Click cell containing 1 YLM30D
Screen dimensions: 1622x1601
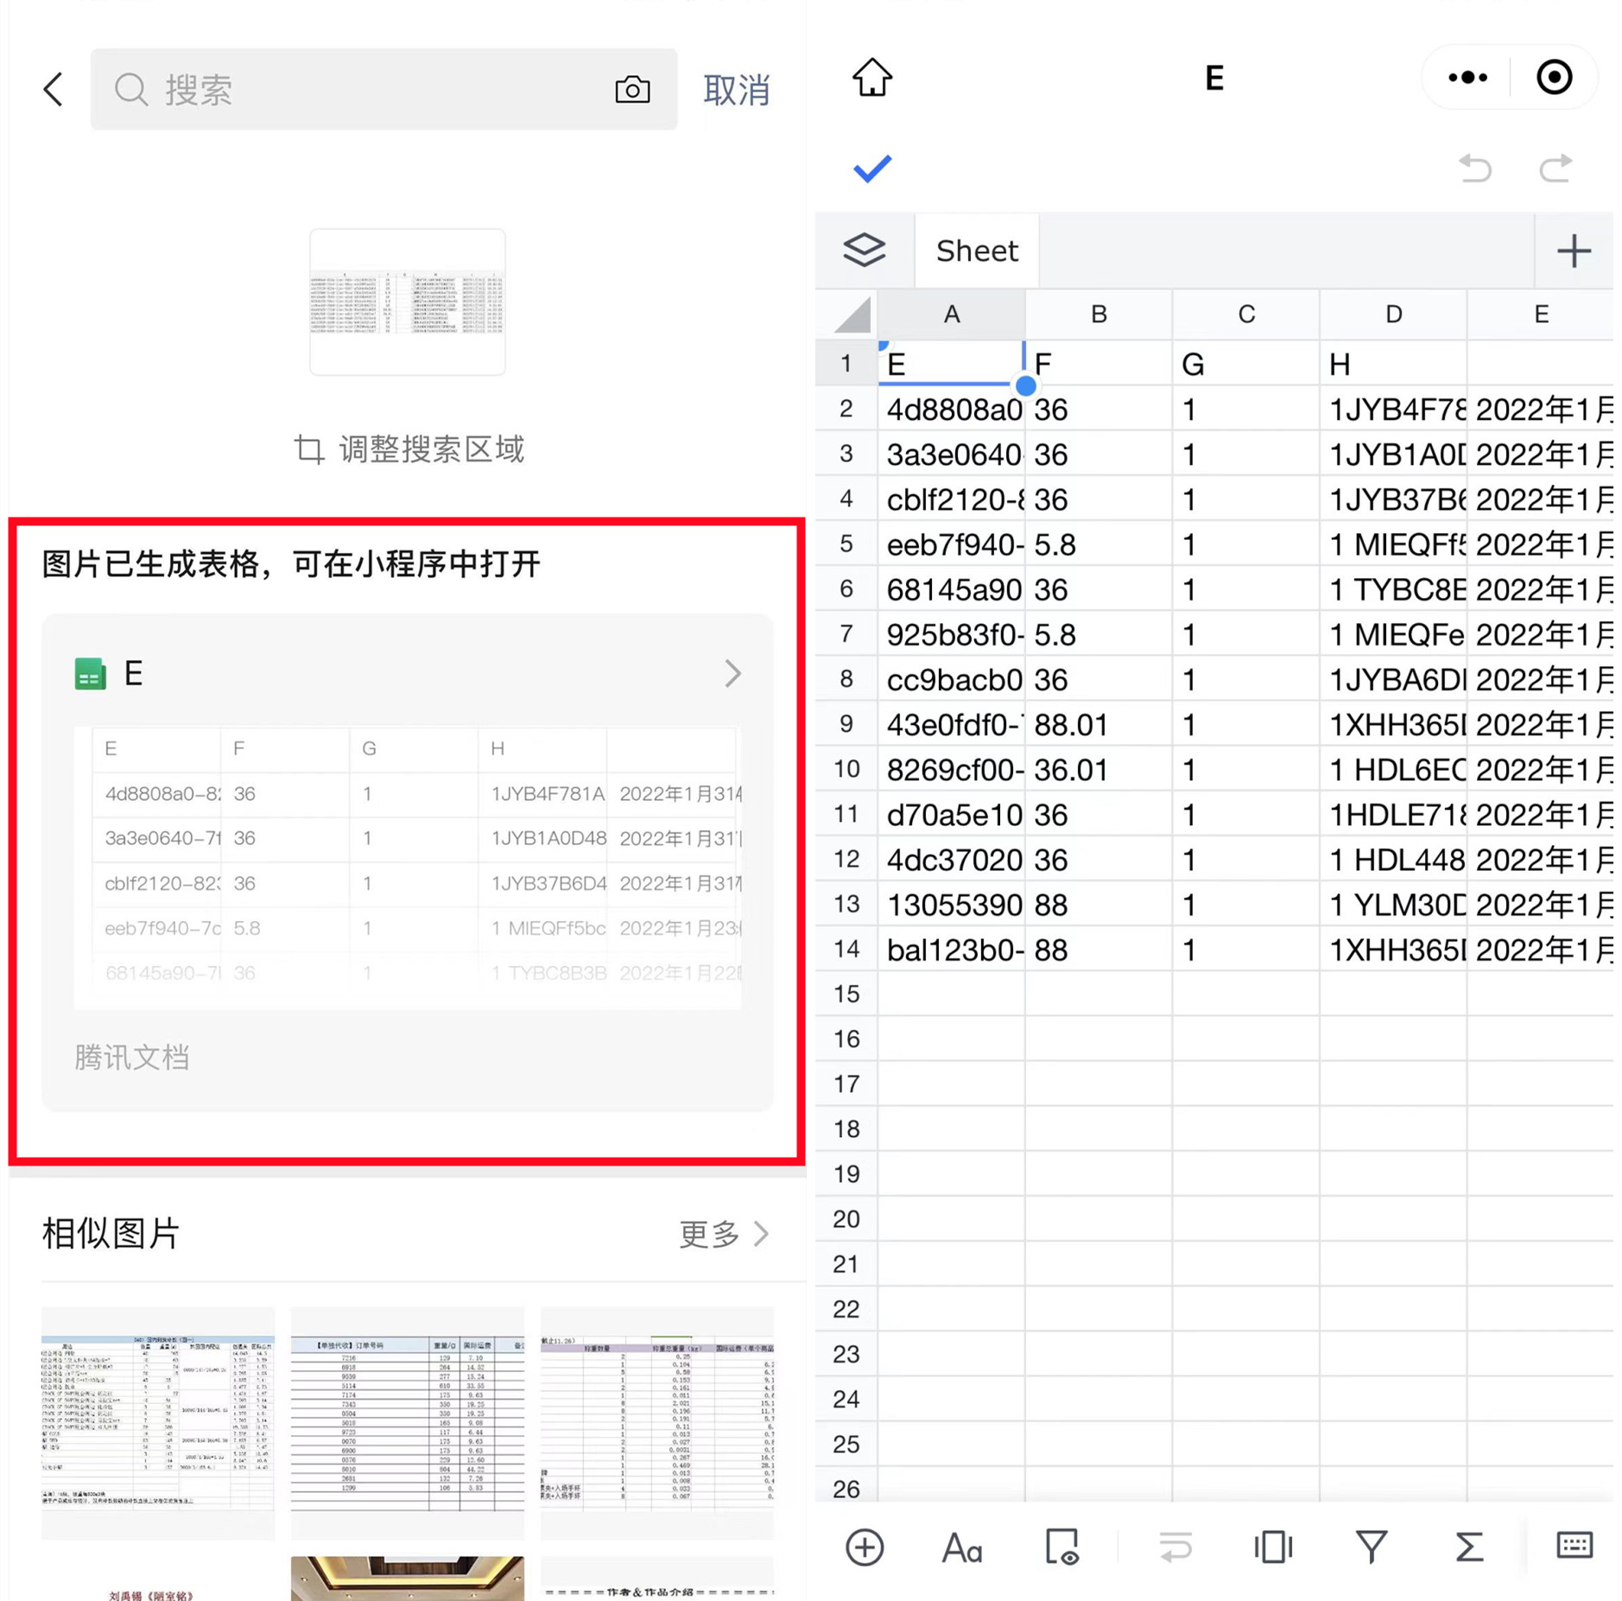1393,904
